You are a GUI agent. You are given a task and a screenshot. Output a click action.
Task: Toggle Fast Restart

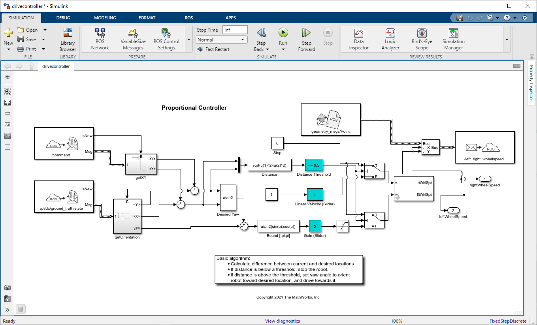(x=214, y=49)
